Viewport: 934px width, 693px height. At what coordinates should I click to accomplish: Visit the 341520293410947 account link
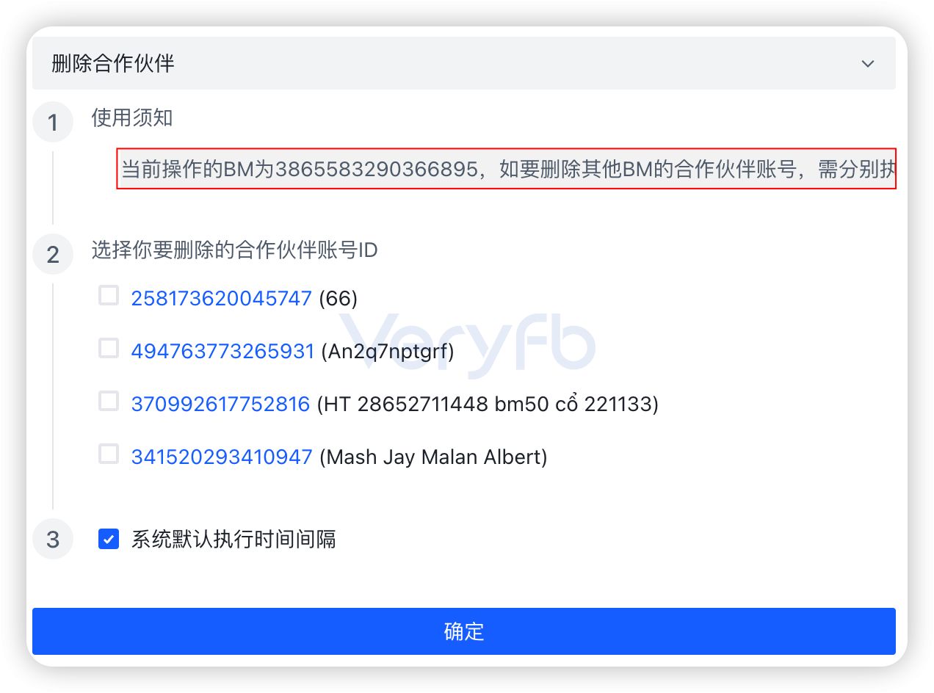click(222, 457)
